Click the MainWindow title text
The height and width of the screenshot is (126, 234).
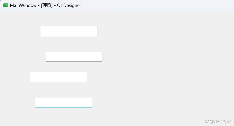pos(23,5)
